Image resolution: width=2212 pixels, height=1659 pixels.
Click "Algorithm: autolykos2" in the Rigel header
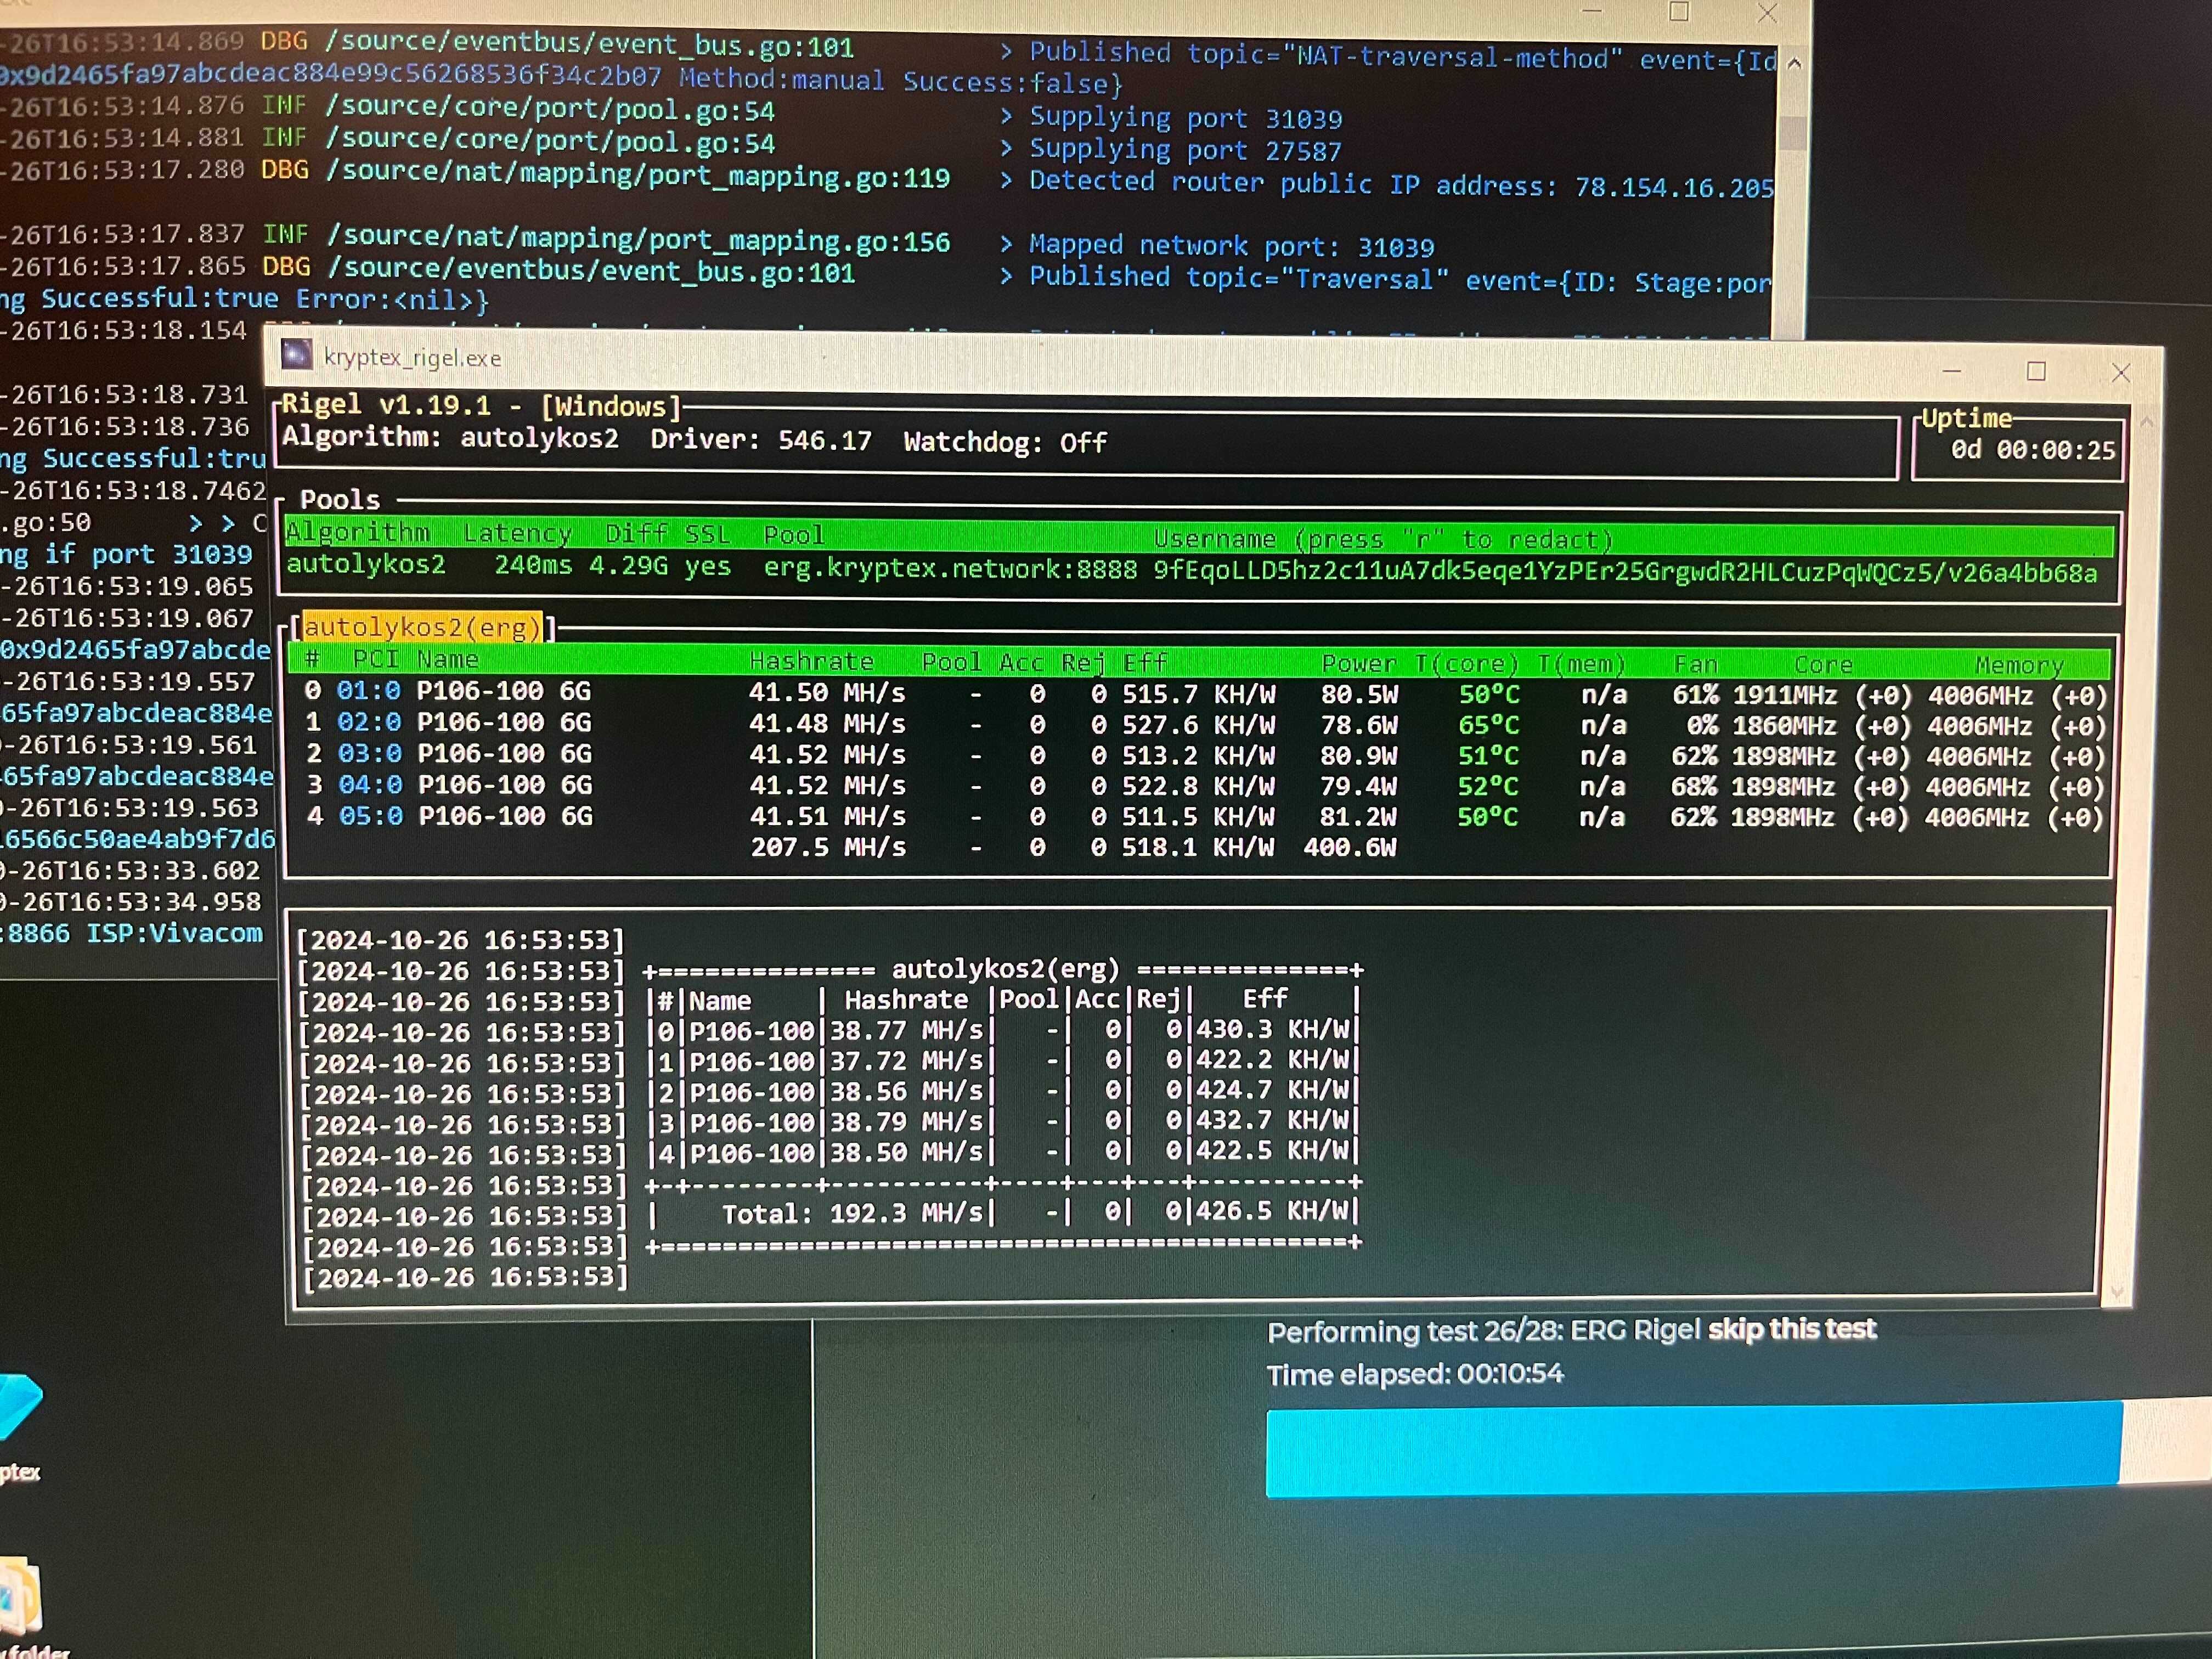pyautogui.click(x=450, y=437)
